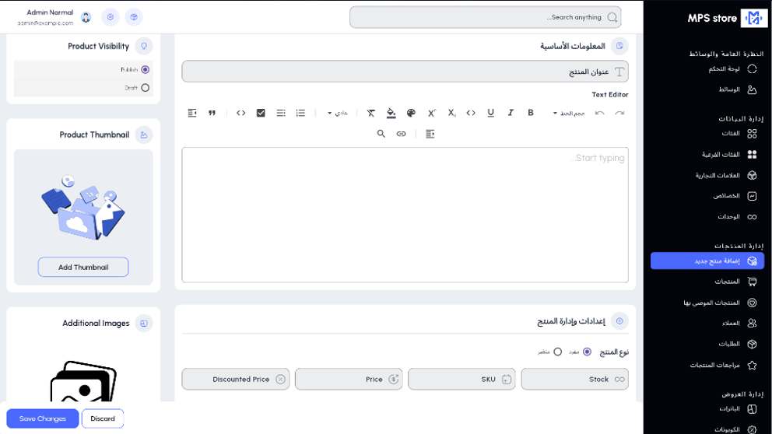Screen dimensions: 772x434
Task: Toggle italic formatting
Action: coord(511,113)
